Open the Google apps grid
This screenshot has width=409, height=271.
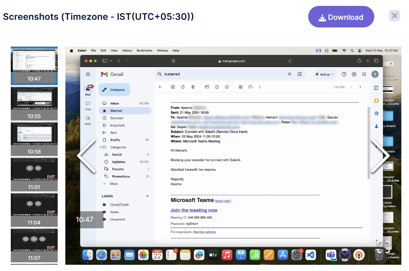[x=364, y=74]
